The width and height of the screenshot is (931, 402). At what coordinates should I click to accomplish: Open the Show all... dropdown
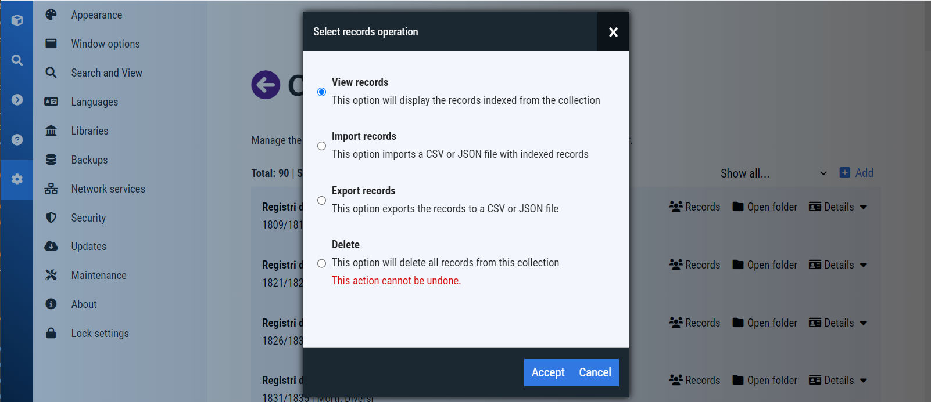tap(774, 173)
